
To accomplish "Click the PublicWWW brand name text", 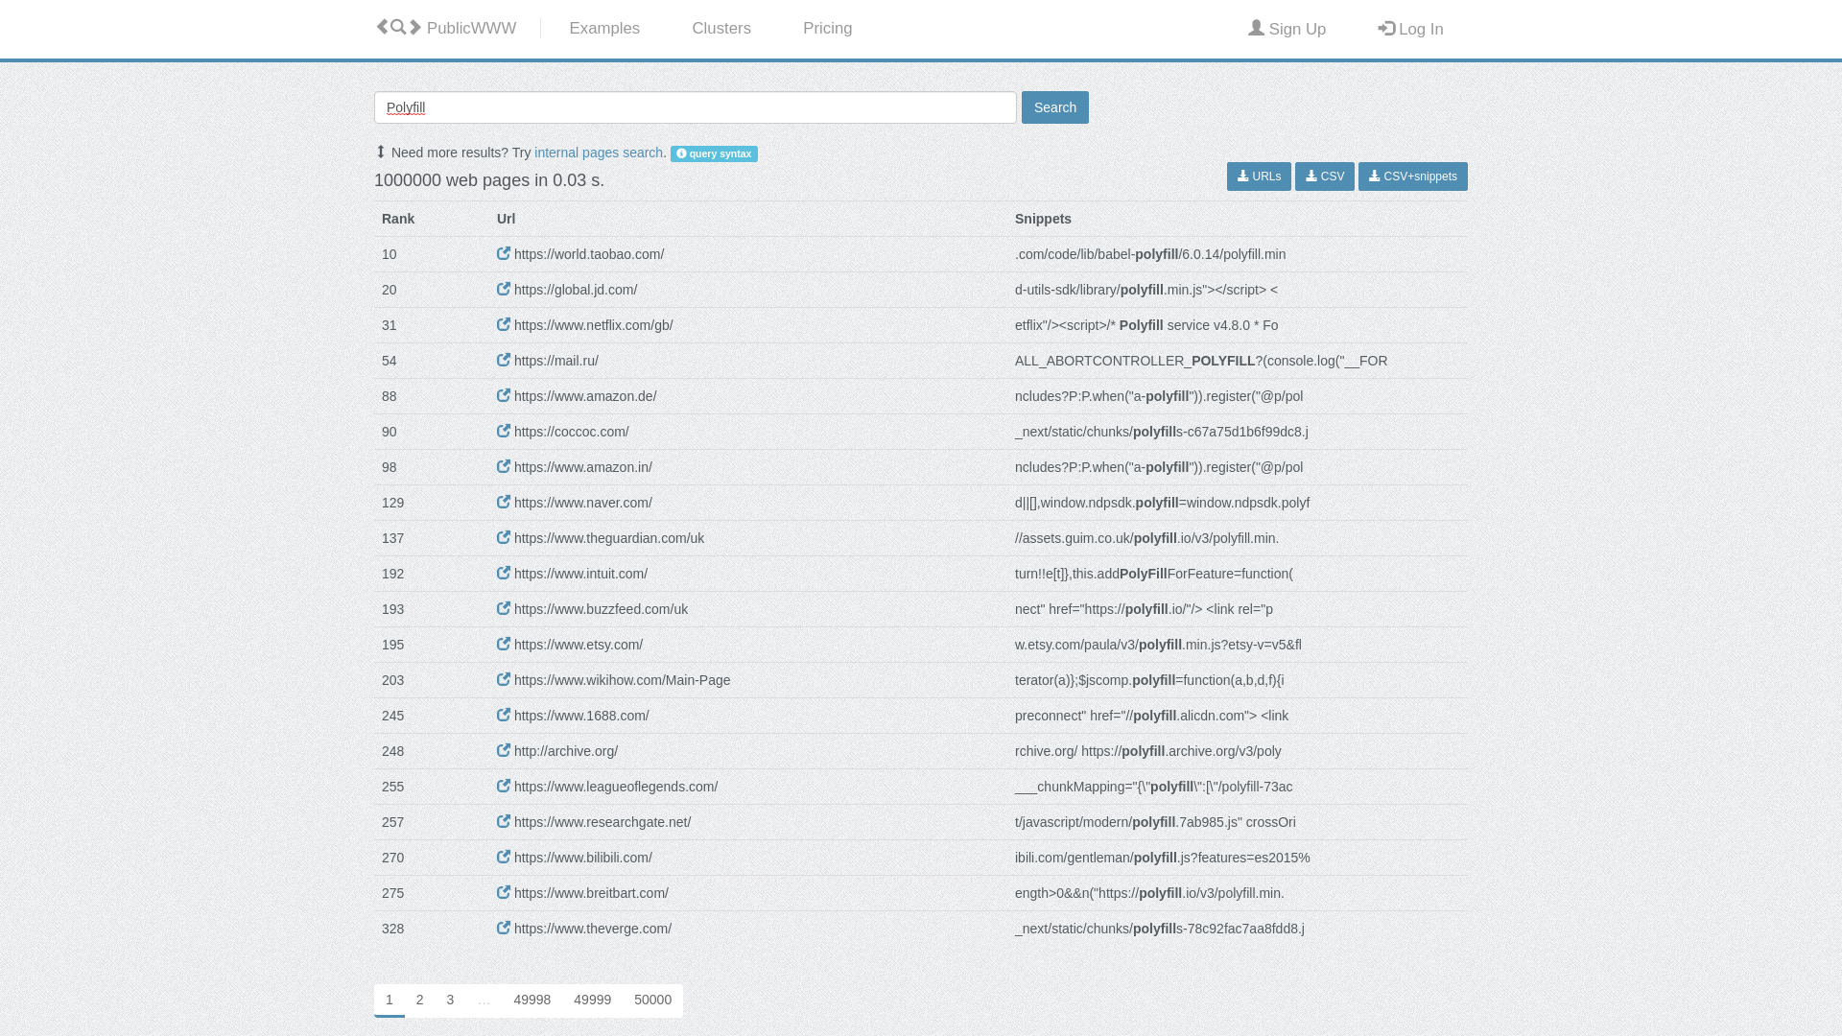I will [x=471, y=29].
